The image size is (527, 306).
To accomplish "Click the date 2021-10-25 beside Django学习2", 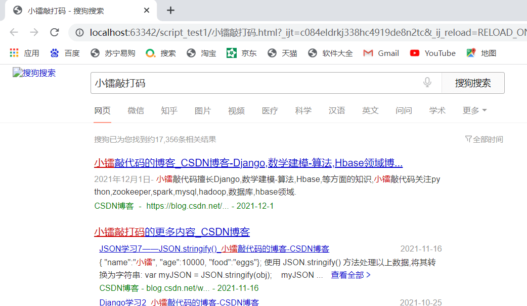I will 421,302.
